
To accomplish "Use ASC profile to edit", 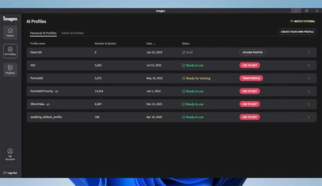I will tap(250, 65).
